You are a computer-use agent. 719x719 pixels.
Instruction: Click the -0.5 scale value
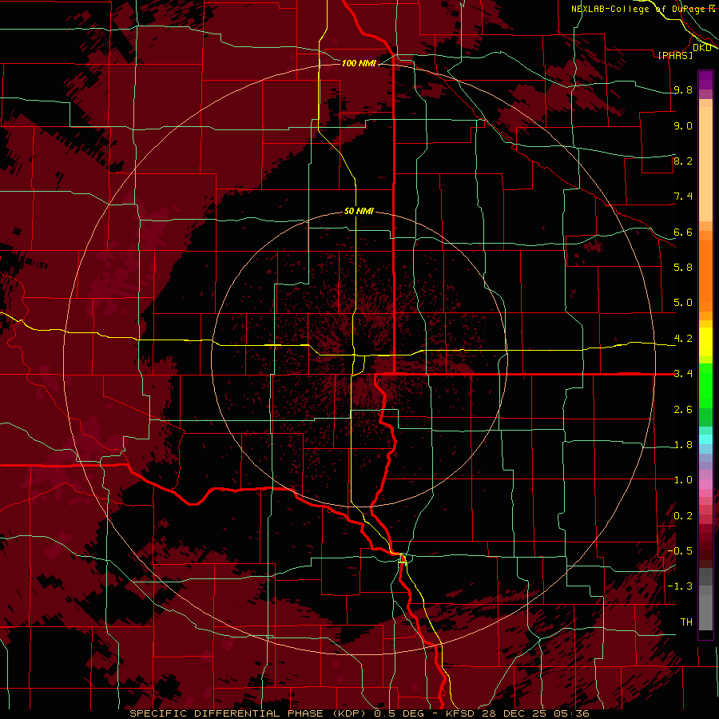point(680,551)
